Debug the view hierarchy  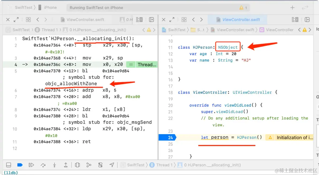77,165
